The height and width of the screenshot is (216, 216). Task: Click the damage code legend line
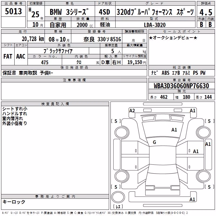95,213
